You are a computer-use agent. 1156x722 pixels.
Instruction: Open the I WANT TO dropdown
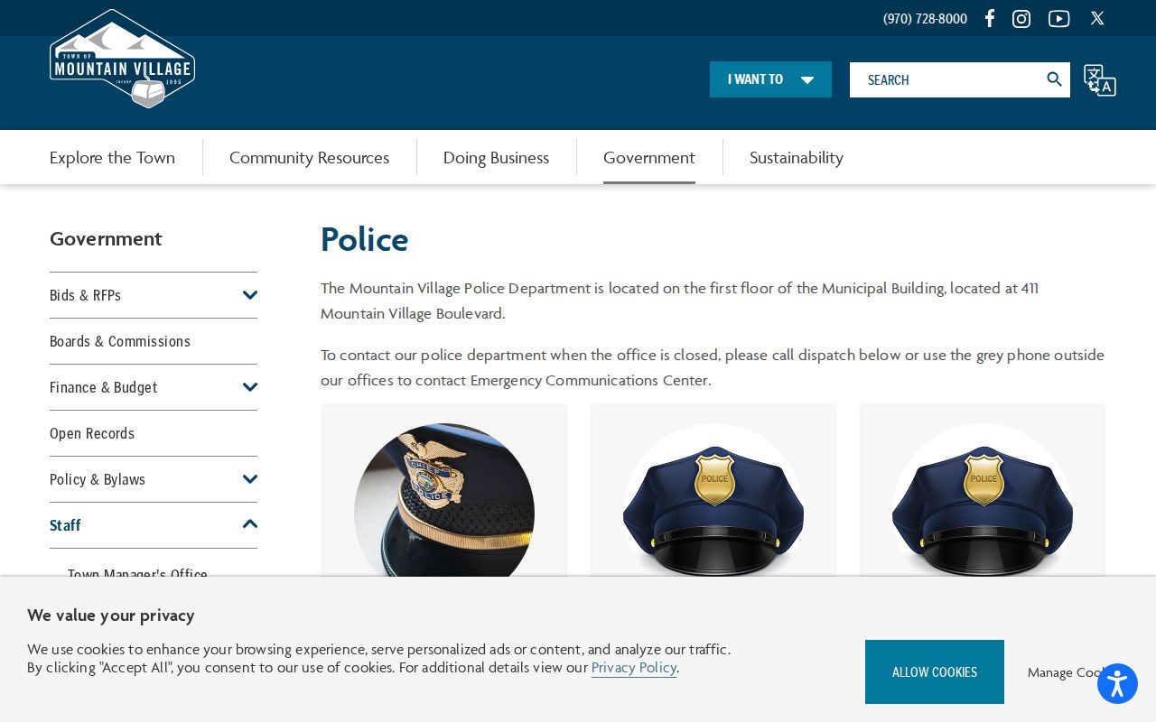pyautogui.click(x=770, y=79)
